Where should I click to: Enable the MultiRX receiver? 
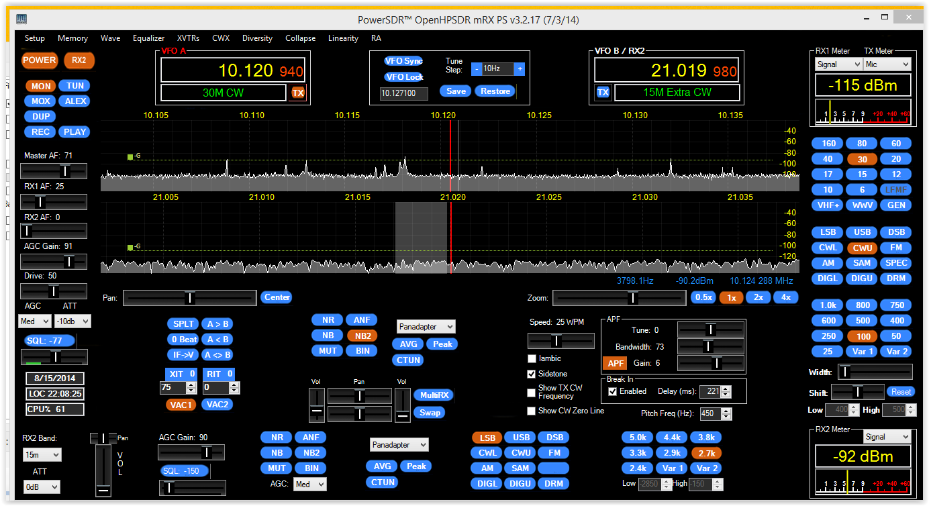433,395
